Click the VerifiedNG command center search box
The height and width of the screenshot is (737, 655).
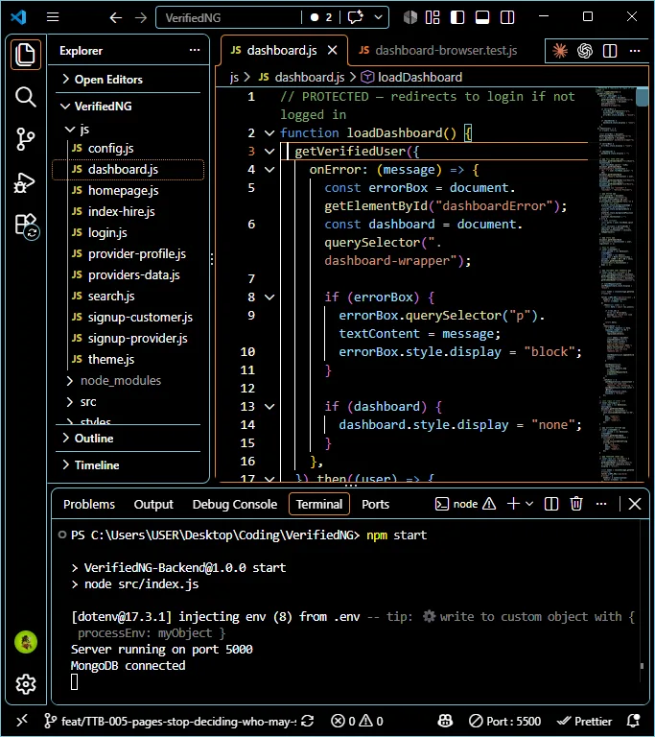pos(230,18)
